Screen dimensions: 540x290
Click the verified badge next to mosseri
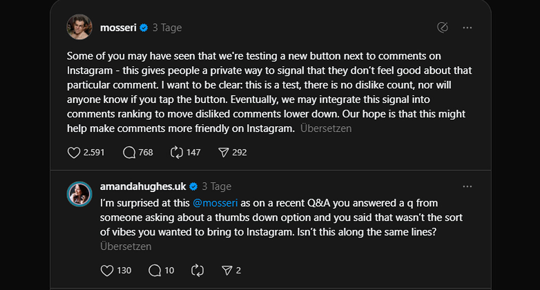pyautogui.click(x=144, y=27)
